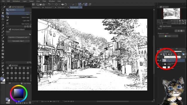
Task: Open the Animation menu
Action: coord(16,1)
